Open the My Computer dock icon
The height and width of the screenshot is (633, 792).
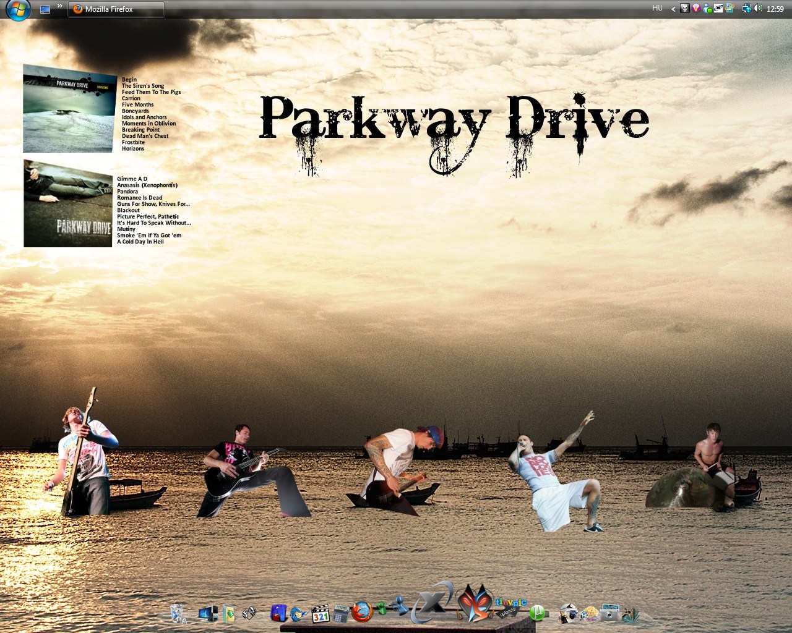[207, 613]
